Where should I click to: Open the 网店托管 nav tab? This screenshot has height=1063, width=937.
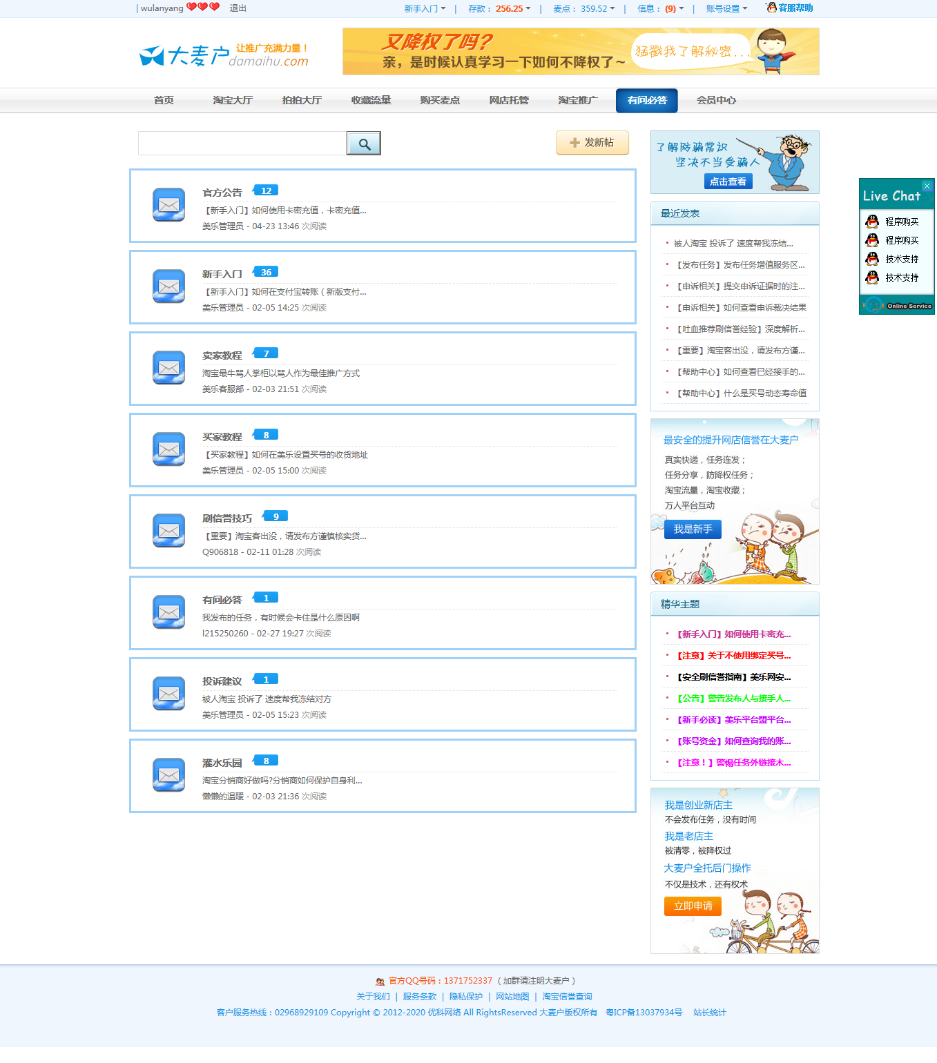tap(509, 101)
